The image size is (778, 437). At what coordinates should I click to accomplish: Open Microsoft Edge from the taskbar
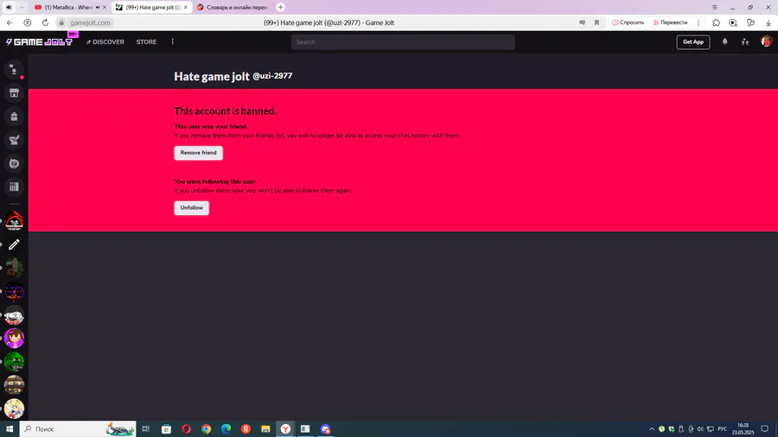pos(226,429)
